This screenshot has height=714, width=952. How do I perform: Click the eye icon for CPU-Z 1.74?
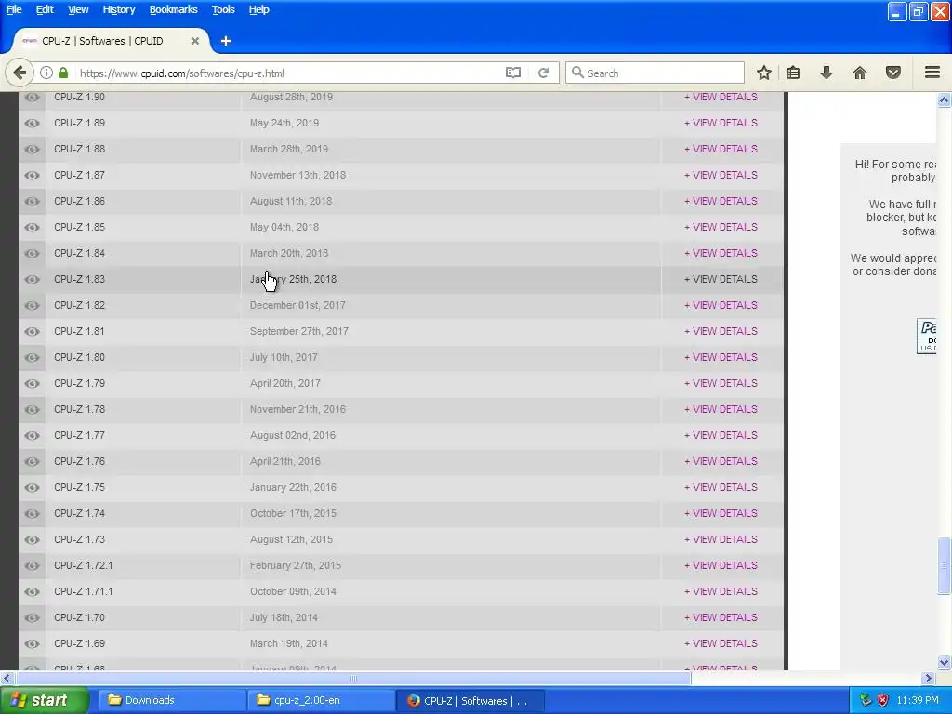(x=33, y=513)
